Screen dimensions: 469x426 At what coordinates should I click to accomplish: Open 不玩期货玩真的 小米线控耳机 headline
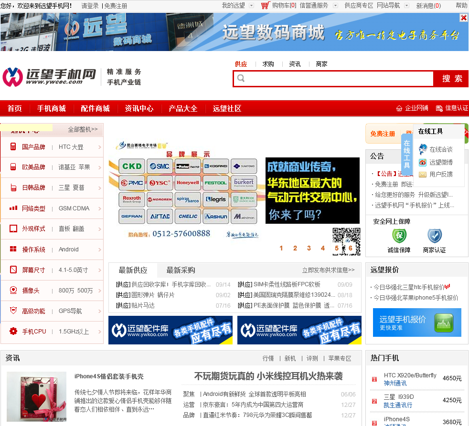268,376
